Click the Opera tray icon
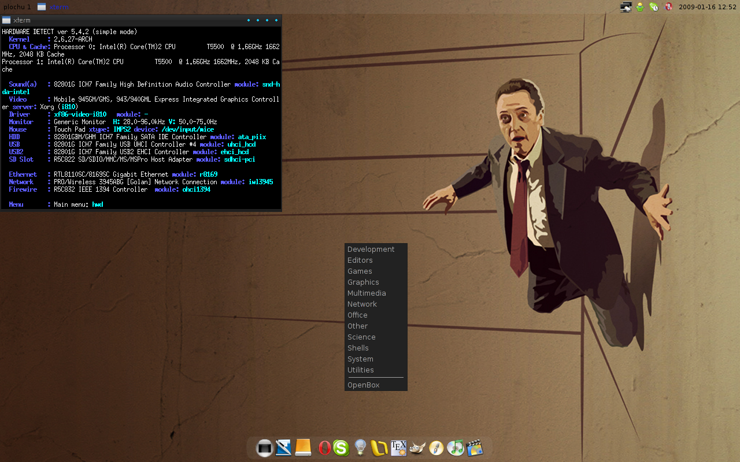 coord(668,7)
